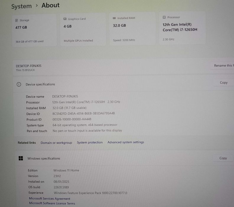Click the Processor chip icon
234x207 pixels.
164,17
